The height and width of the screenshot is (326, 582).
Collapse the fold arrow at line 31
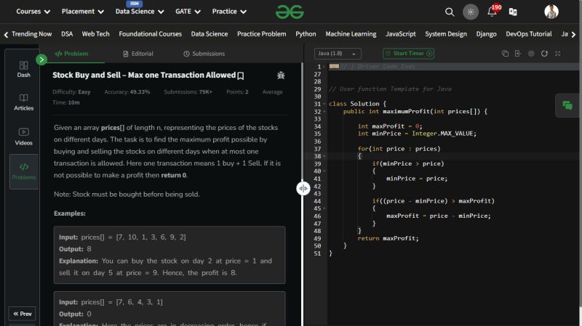(x=324, y=104)
